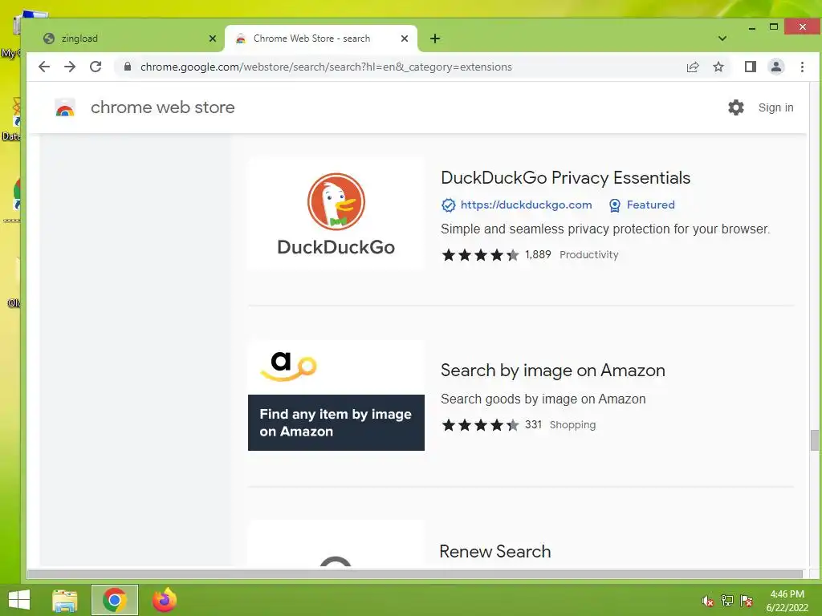The height and width of the screenshot is (616, 822).
Task: Click the network tray icon
Action: point(727,601)
